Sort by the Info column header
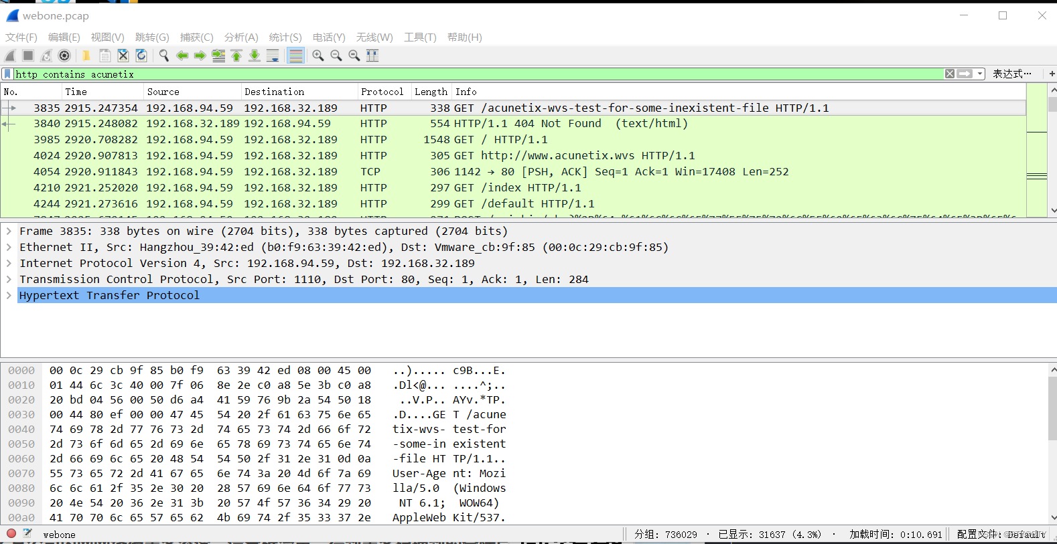Screen dimensions: 1057x544 pyautogui.click(x=739, y=92)
